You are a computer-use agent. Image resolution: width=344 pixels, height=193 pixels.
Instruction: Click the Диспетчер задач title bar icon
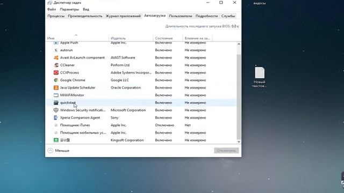pos(50,3)
